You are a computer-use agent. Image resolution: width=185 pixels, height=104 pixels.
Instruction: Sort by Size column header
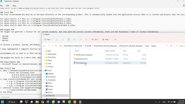139,51
